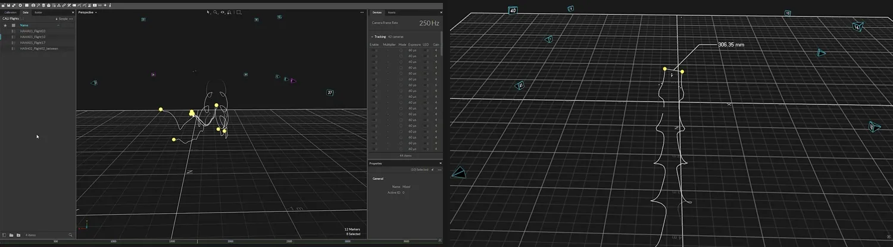This screenshot has width=893, height=247.
Task: Close the Data pane with its X button
Action: (x=73, y=12)
